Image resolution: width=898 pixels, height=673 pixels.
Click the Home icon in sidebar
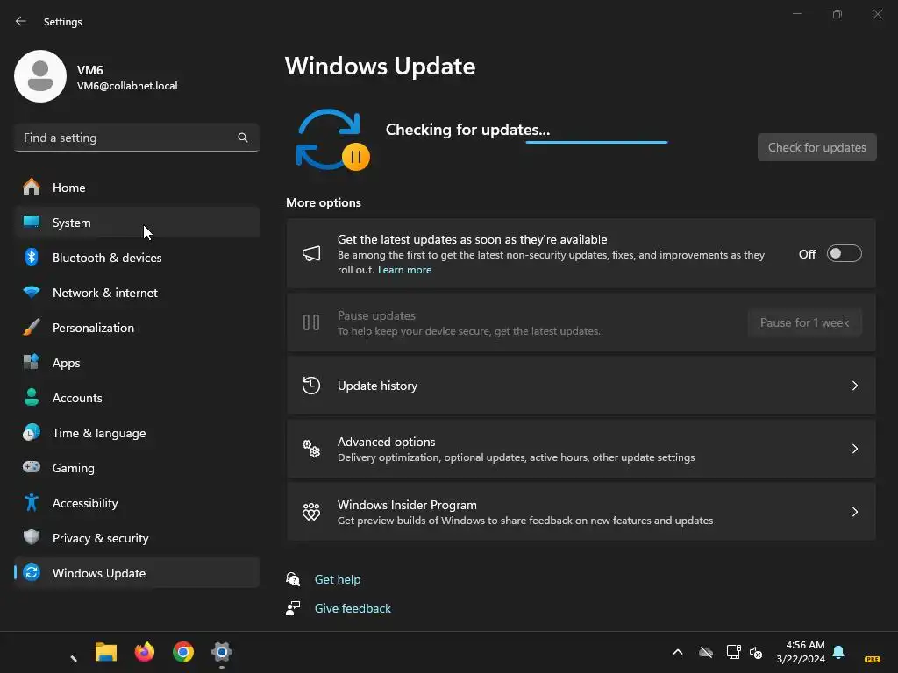click(32, 188)
